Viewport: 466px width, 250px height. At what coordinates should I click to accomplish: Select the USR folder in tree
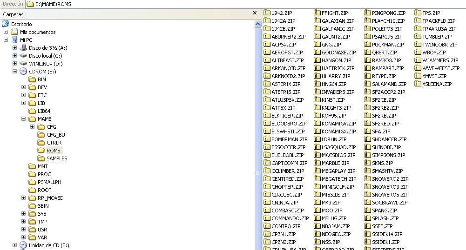(42, 230)
